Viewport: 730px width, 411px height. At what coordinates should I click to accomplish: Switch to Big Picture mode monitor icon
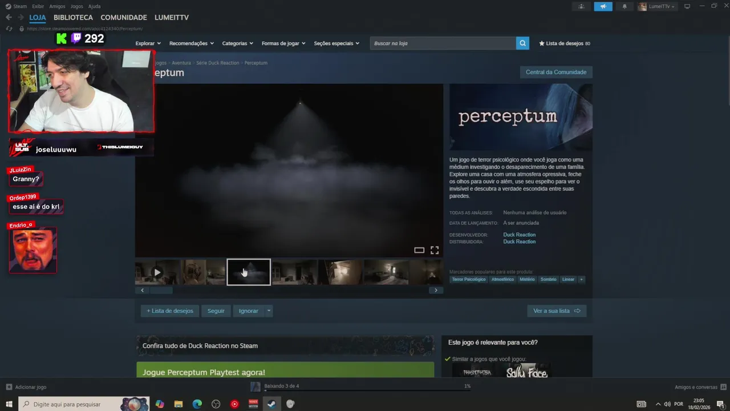click(x=687, y=6)
